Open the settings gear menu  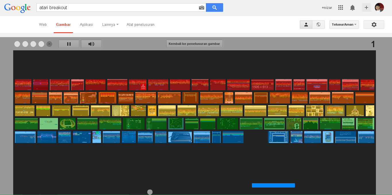[x=374, y=25]
